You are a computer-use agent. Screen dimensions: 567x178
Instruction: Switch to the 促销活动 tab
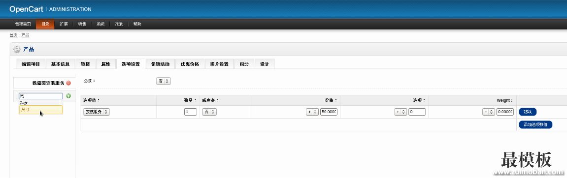[160, 64]
